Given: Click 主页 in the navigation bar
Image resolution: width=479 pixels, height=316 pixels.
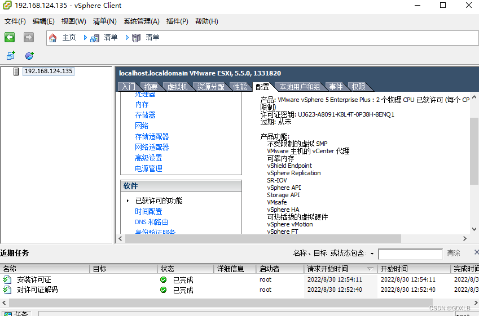Looking at the screenshot, I should point(69,38).
